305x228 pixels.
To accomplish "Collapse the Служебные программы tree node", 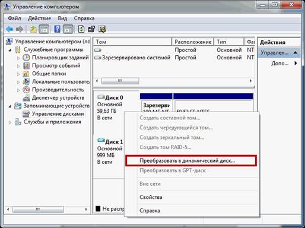I will click(x=10, y=50).
